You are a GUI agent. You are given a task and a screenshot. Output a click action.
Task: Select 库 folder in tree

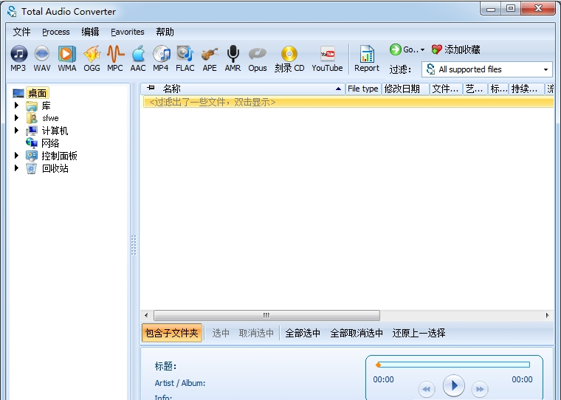[47, 106]
